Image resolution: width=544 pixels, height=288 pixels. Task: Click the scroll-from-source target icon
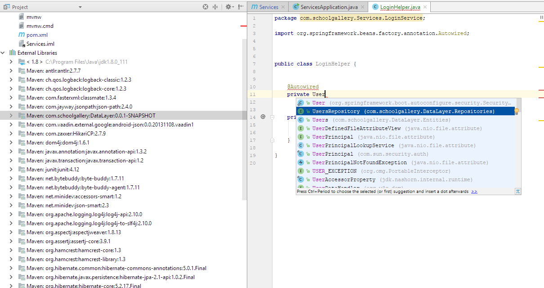coord(205,7)
